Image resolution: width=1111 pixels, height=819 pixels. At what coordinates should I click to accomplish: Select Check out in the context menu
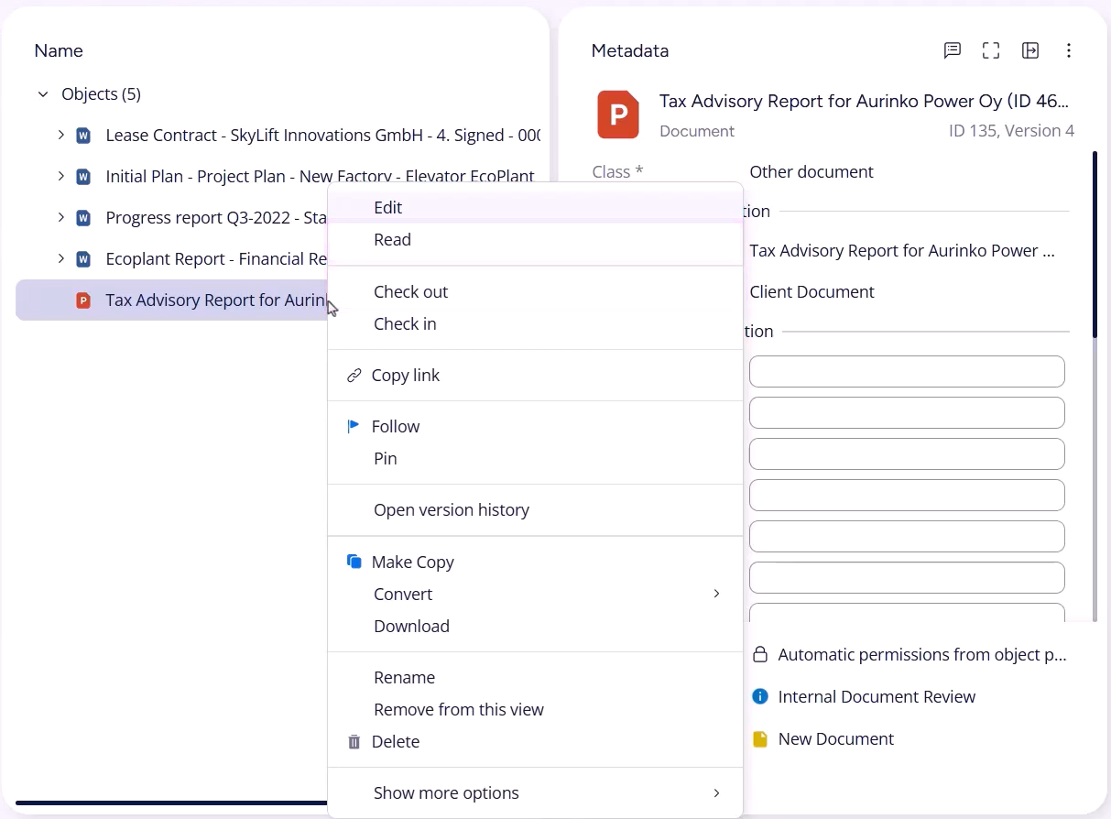(535, 292)
